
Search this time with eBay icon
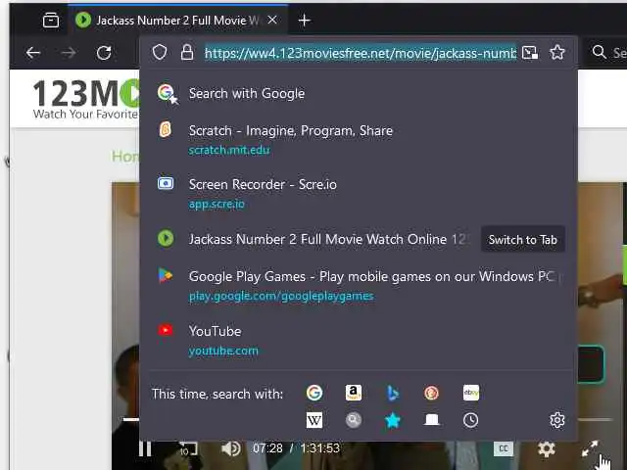tap(470, 393)
